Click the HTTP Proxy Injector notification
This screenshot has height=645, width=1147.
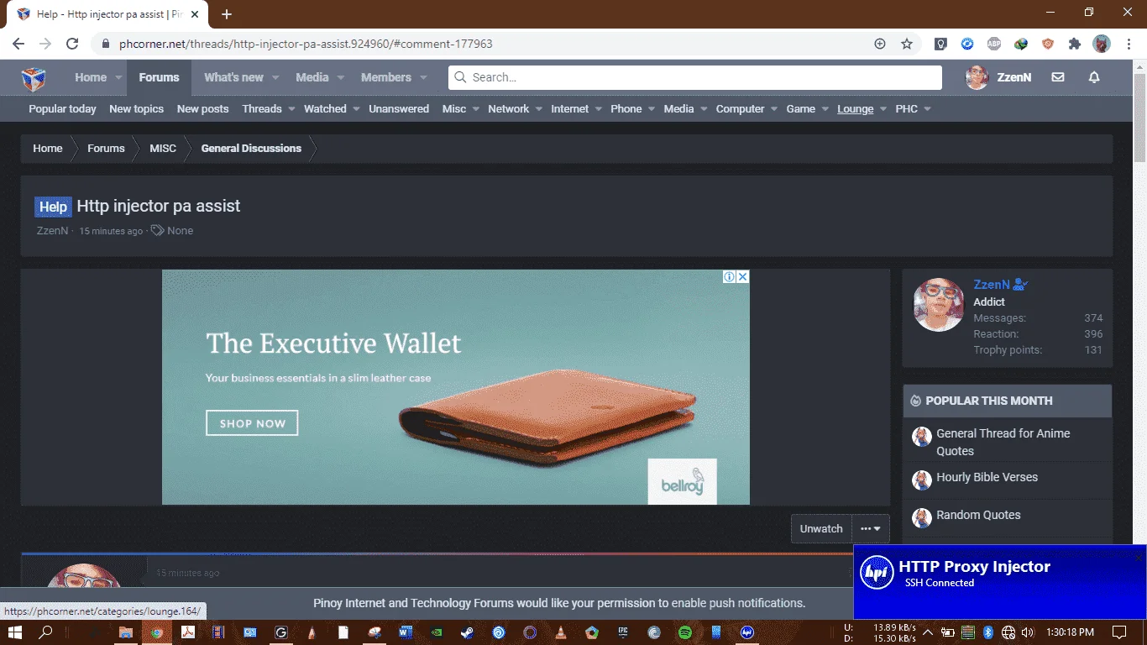(x=1000, y=581)
